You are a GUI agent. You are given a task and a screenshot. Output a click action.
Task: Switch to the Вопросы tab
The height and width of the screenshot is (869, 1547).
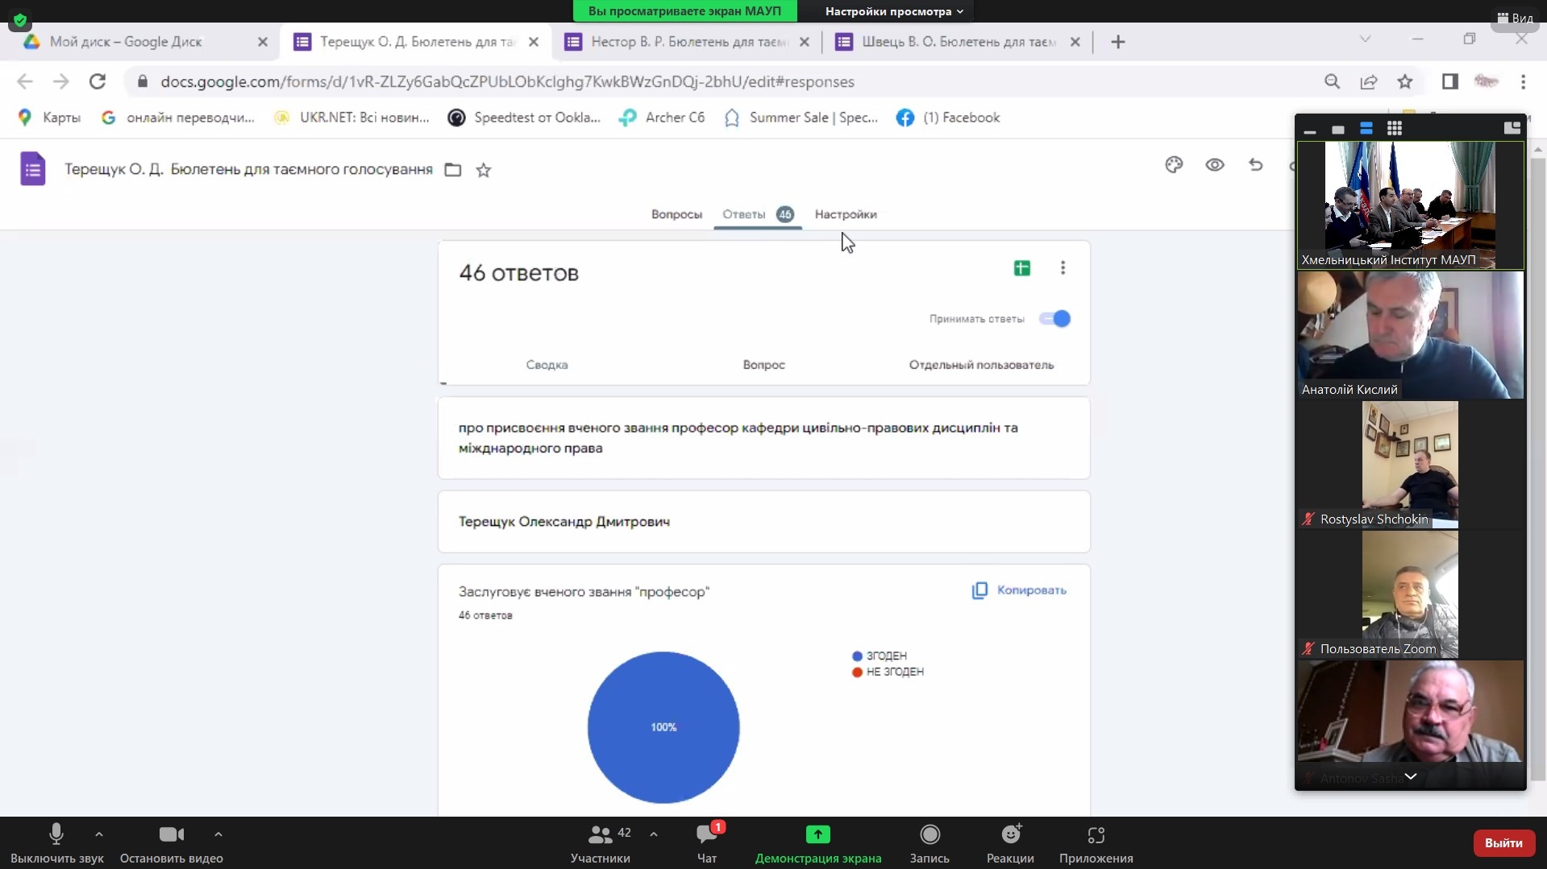pos(676,214)
